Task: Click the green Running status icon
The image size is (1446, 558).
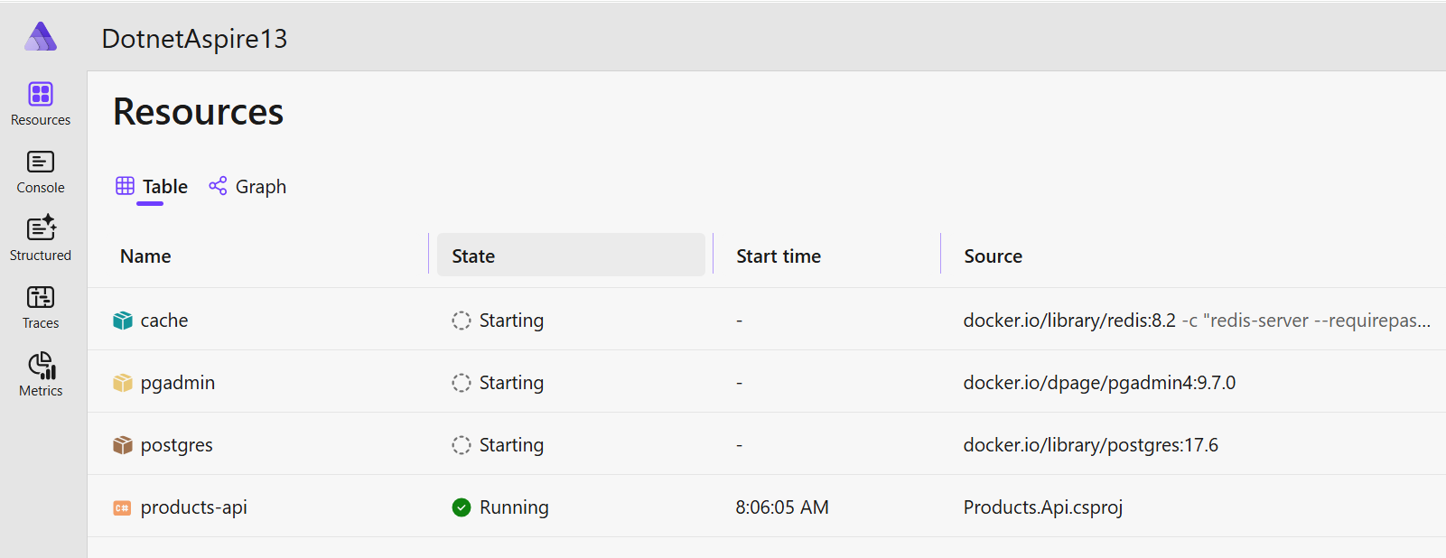Action: 462,507
